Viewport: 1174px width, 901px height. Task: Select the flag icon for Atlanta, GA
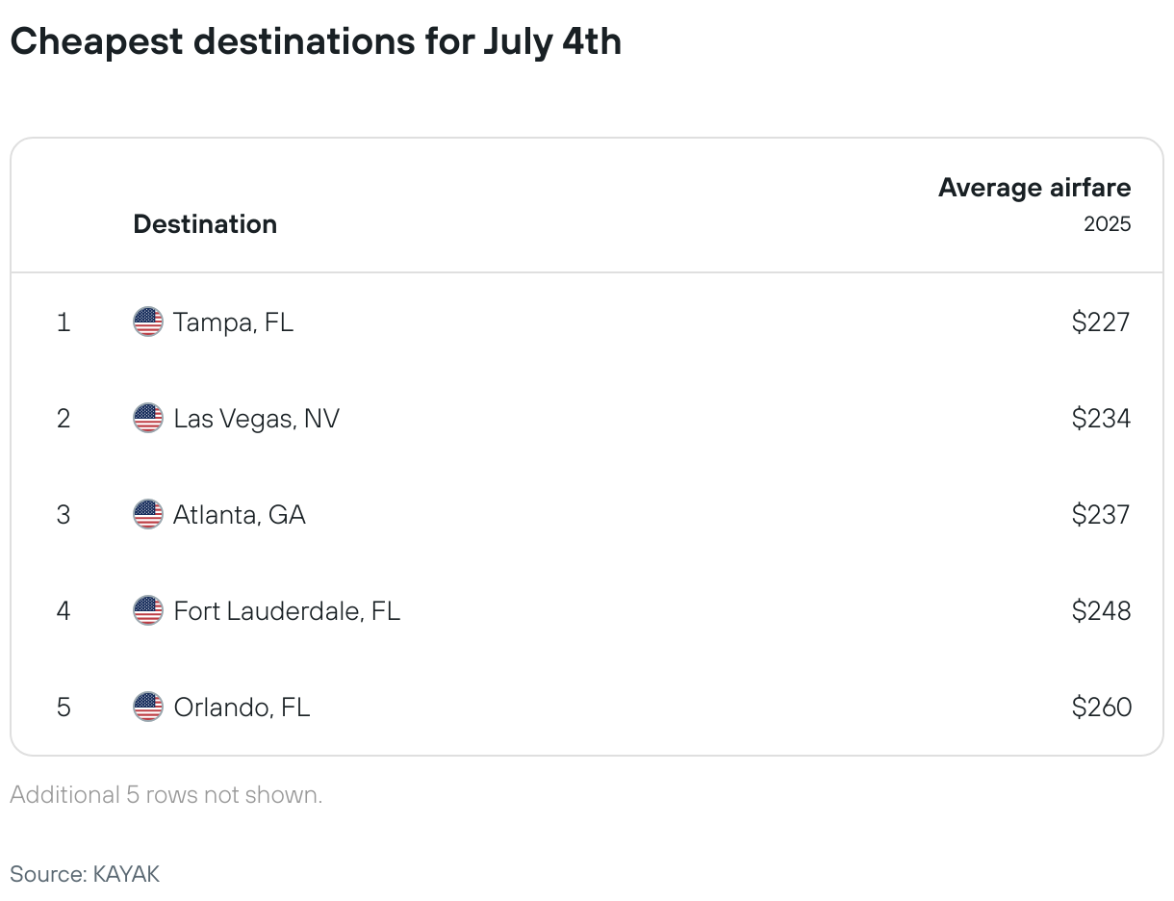click(x=148, y=514)
